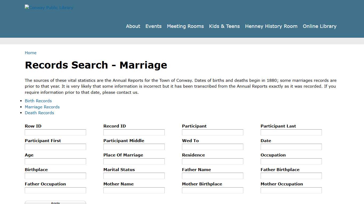Click the Date search field
The height and width of the screenshot is (204, 364).
[291, 147]
